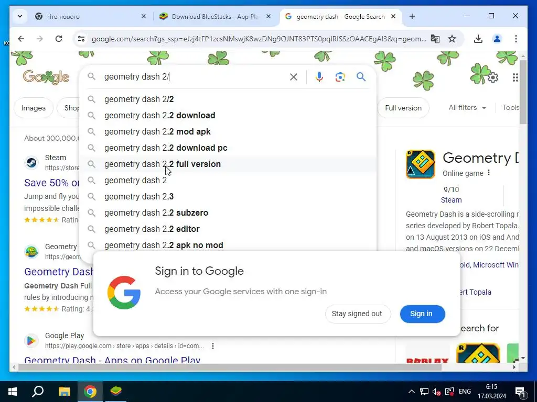Select the Images filter chip

coord(33,108)
